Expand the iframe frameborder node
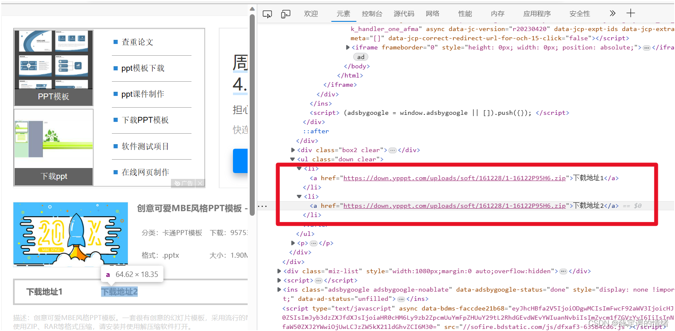 coord(348,47)
